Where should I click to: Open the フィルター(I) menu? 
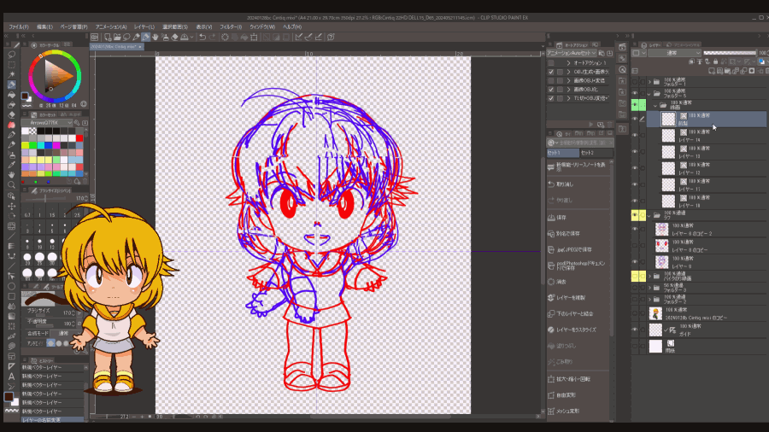coord(231,27)
